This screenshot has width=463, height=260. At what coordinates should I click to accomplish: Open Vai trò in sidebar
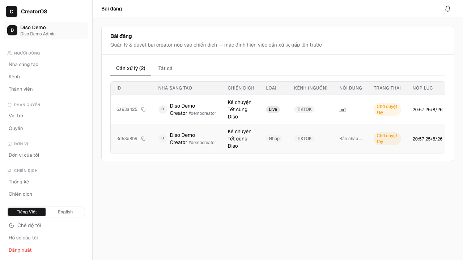click(x=16, y=116)
